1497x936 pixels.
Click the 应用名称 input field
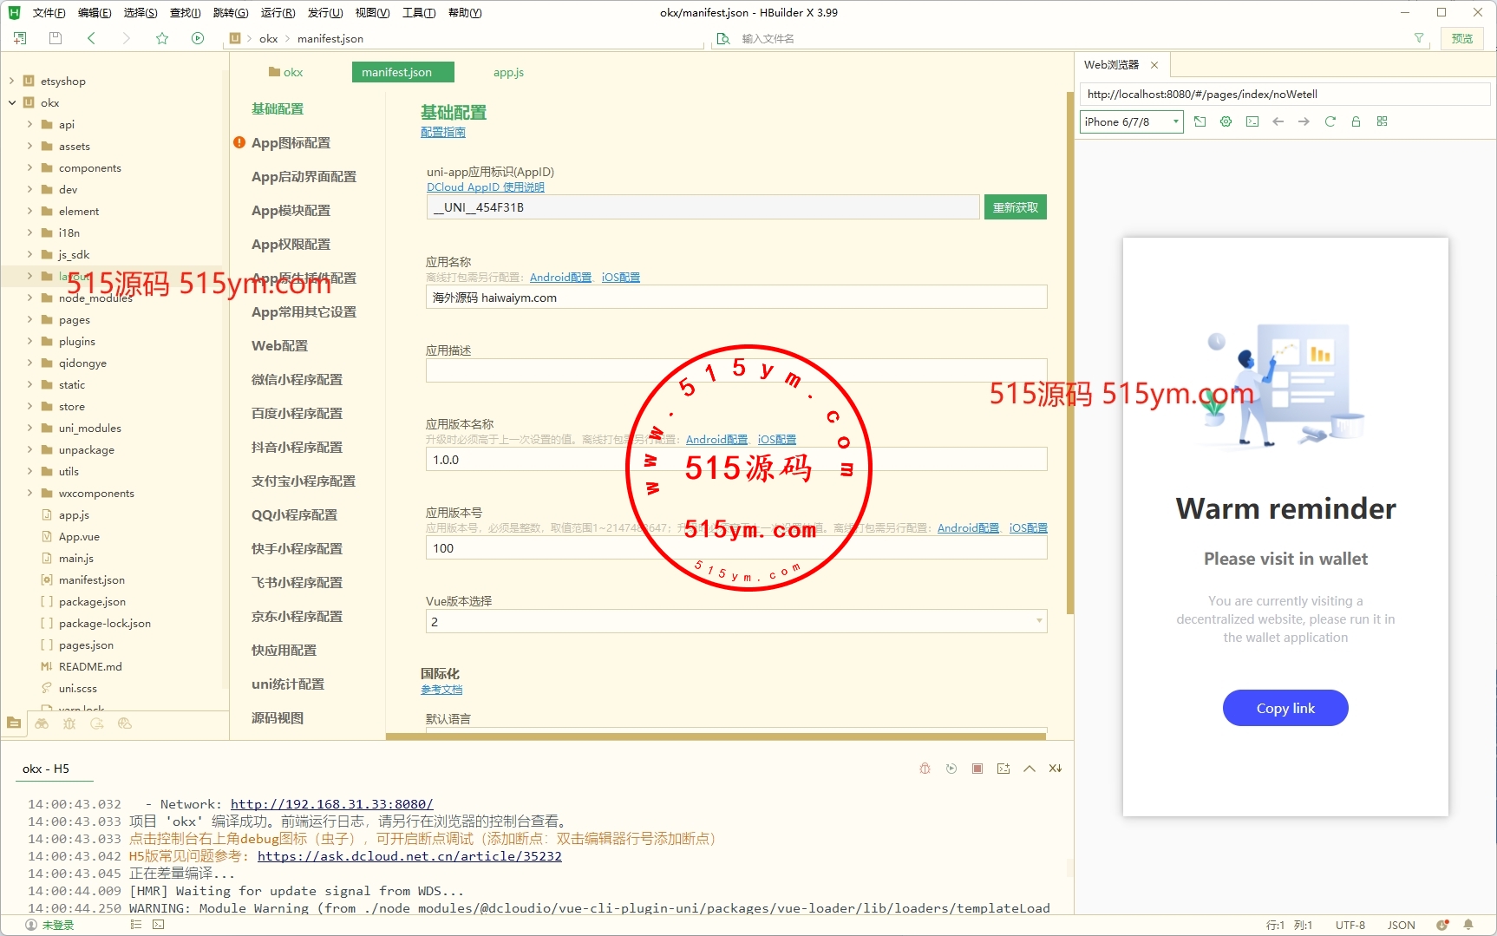click(735, 298)
